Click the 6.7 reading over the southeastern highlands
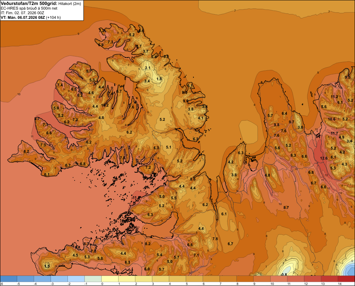 pos(230,244)
